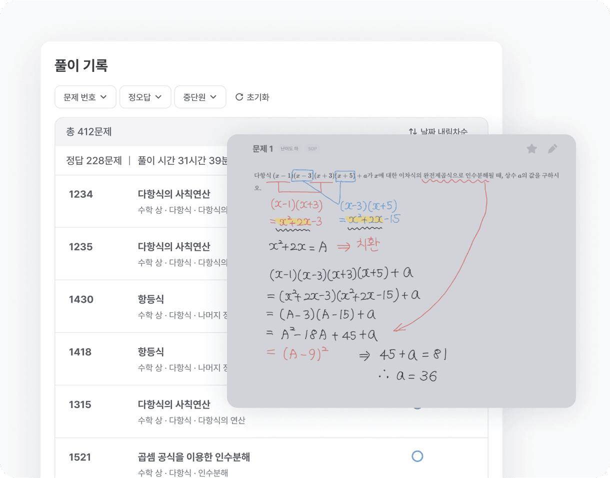Toggle the 날짜 내림차순 sort order
The width and height of the screenshot is (610, 478).
click(438, 131)
